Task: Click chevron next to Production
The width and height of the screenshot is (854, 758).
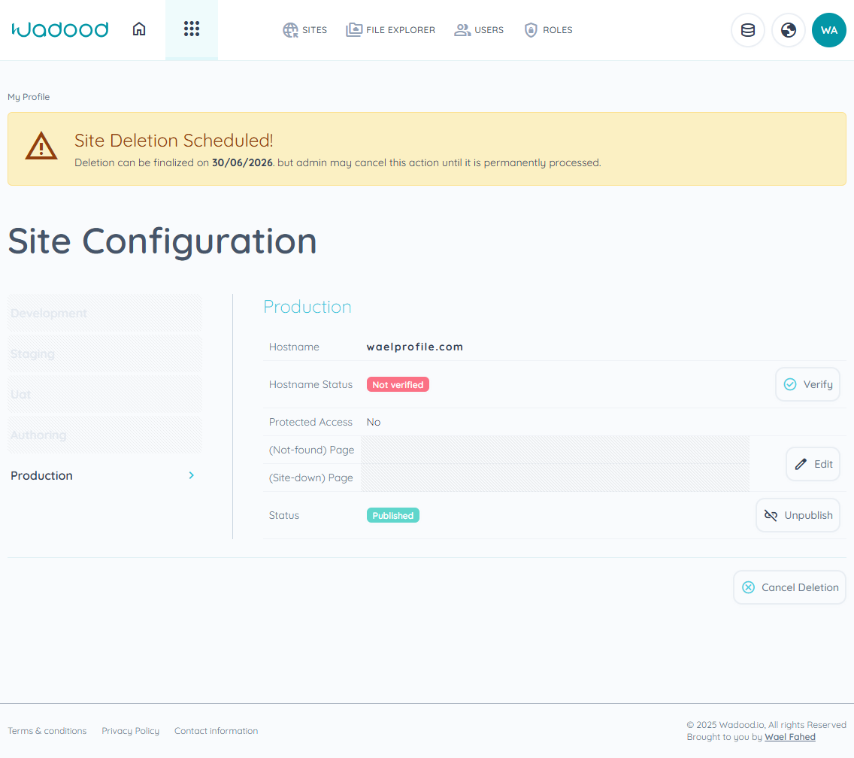Action: coord(191,476)
